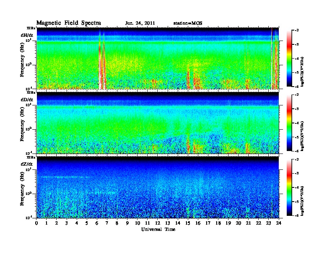Click hour 23 tick label on time axis
332x256 pixels.
pyautogui.click(x=269, y=223)
